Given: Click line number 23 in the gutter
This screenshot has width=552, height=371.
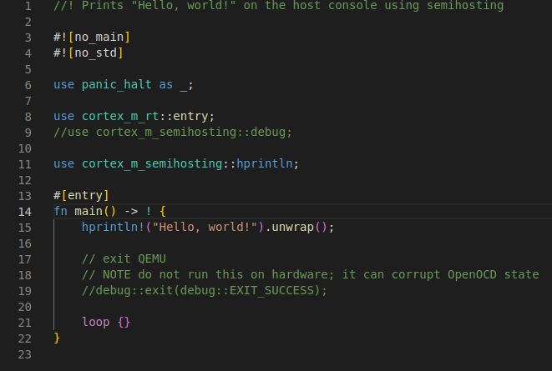Looking at the screenshot, I should point(25,354).
